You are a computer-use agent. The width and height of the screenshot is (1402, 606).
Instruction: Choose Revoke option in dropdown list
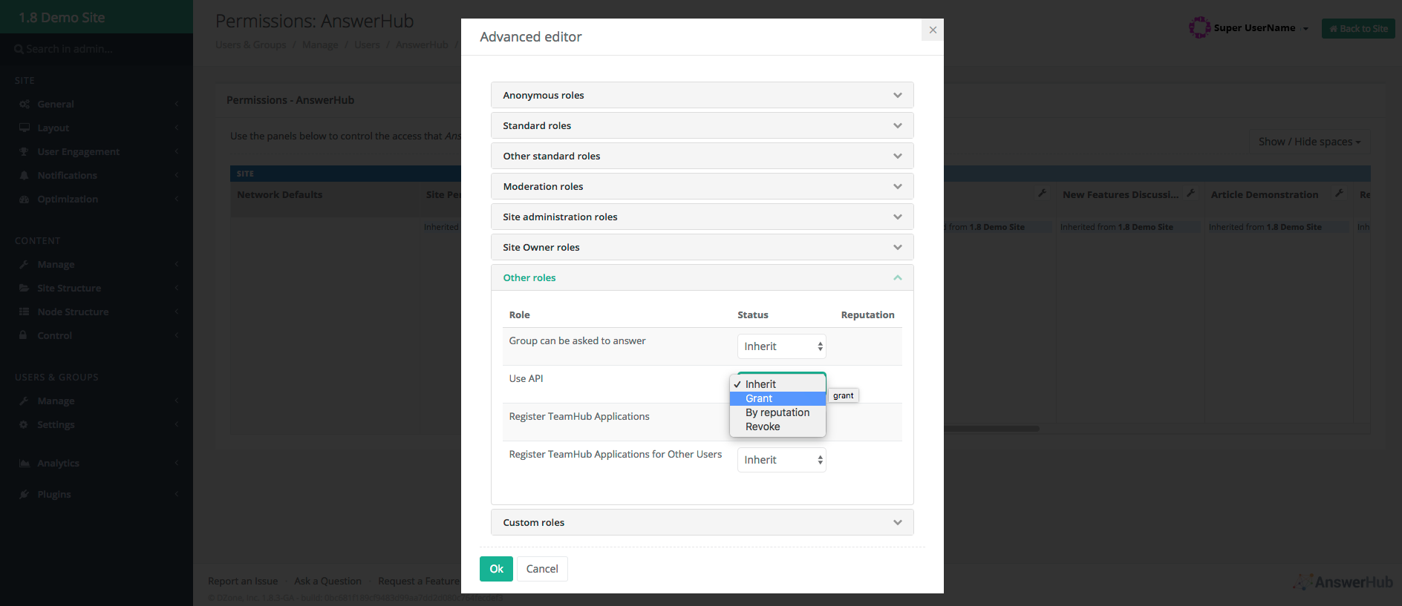(x=777, y=426)
